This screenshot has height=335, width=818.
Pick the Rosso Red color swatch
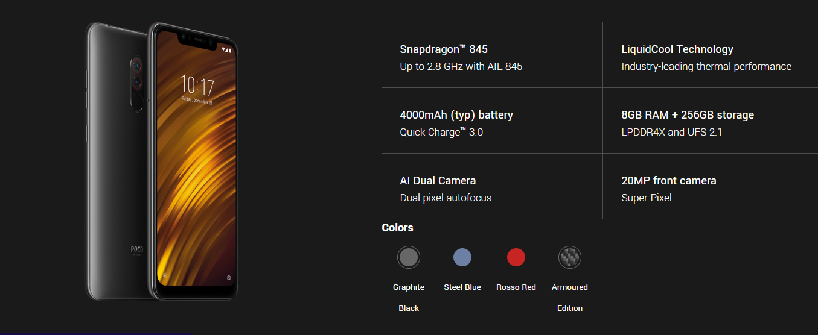tap(516, 258)
